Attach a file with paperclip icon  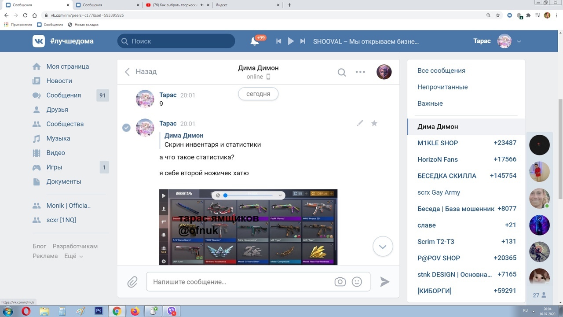tap(132, 282)
